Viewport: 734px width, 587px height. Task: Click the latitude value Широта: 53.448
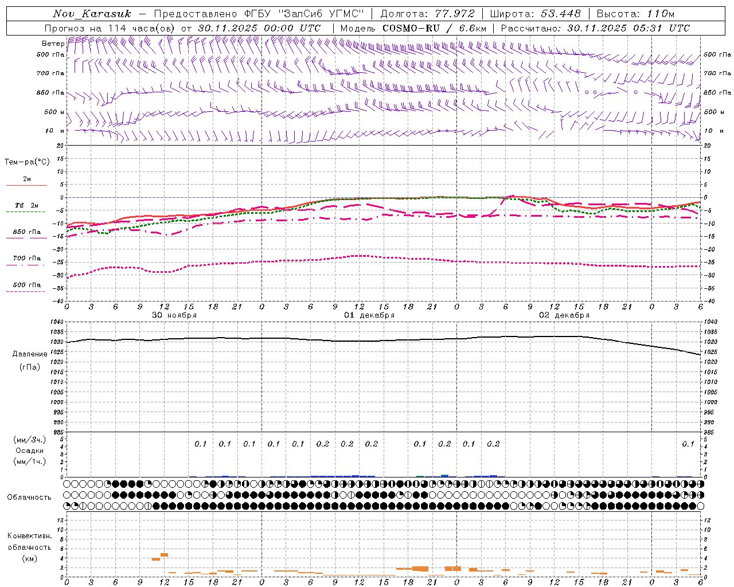pos(535,14)
